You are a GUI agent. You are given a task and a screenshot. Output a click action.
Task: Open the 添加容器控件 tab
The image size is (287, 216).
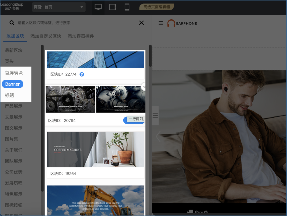[x=81, y=36]
